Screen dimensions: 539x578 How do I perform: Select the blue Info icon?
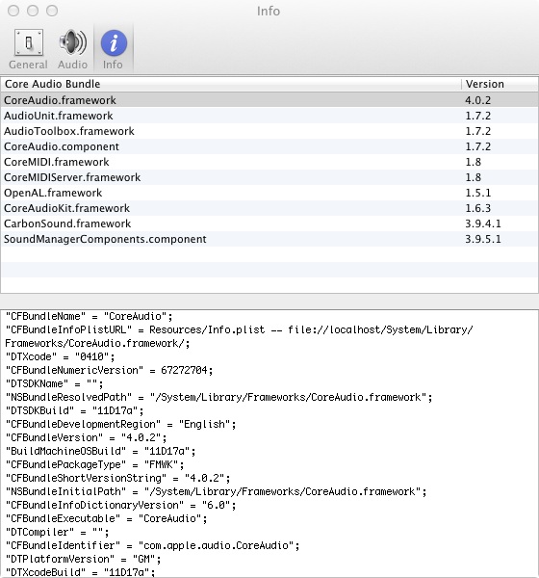click(114, 43)
